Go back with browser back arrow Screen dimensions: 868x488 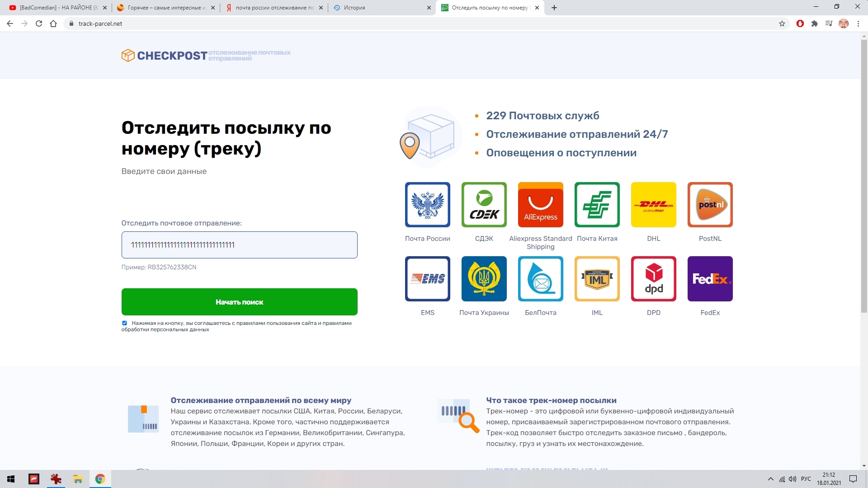click(x=10, y=23)
